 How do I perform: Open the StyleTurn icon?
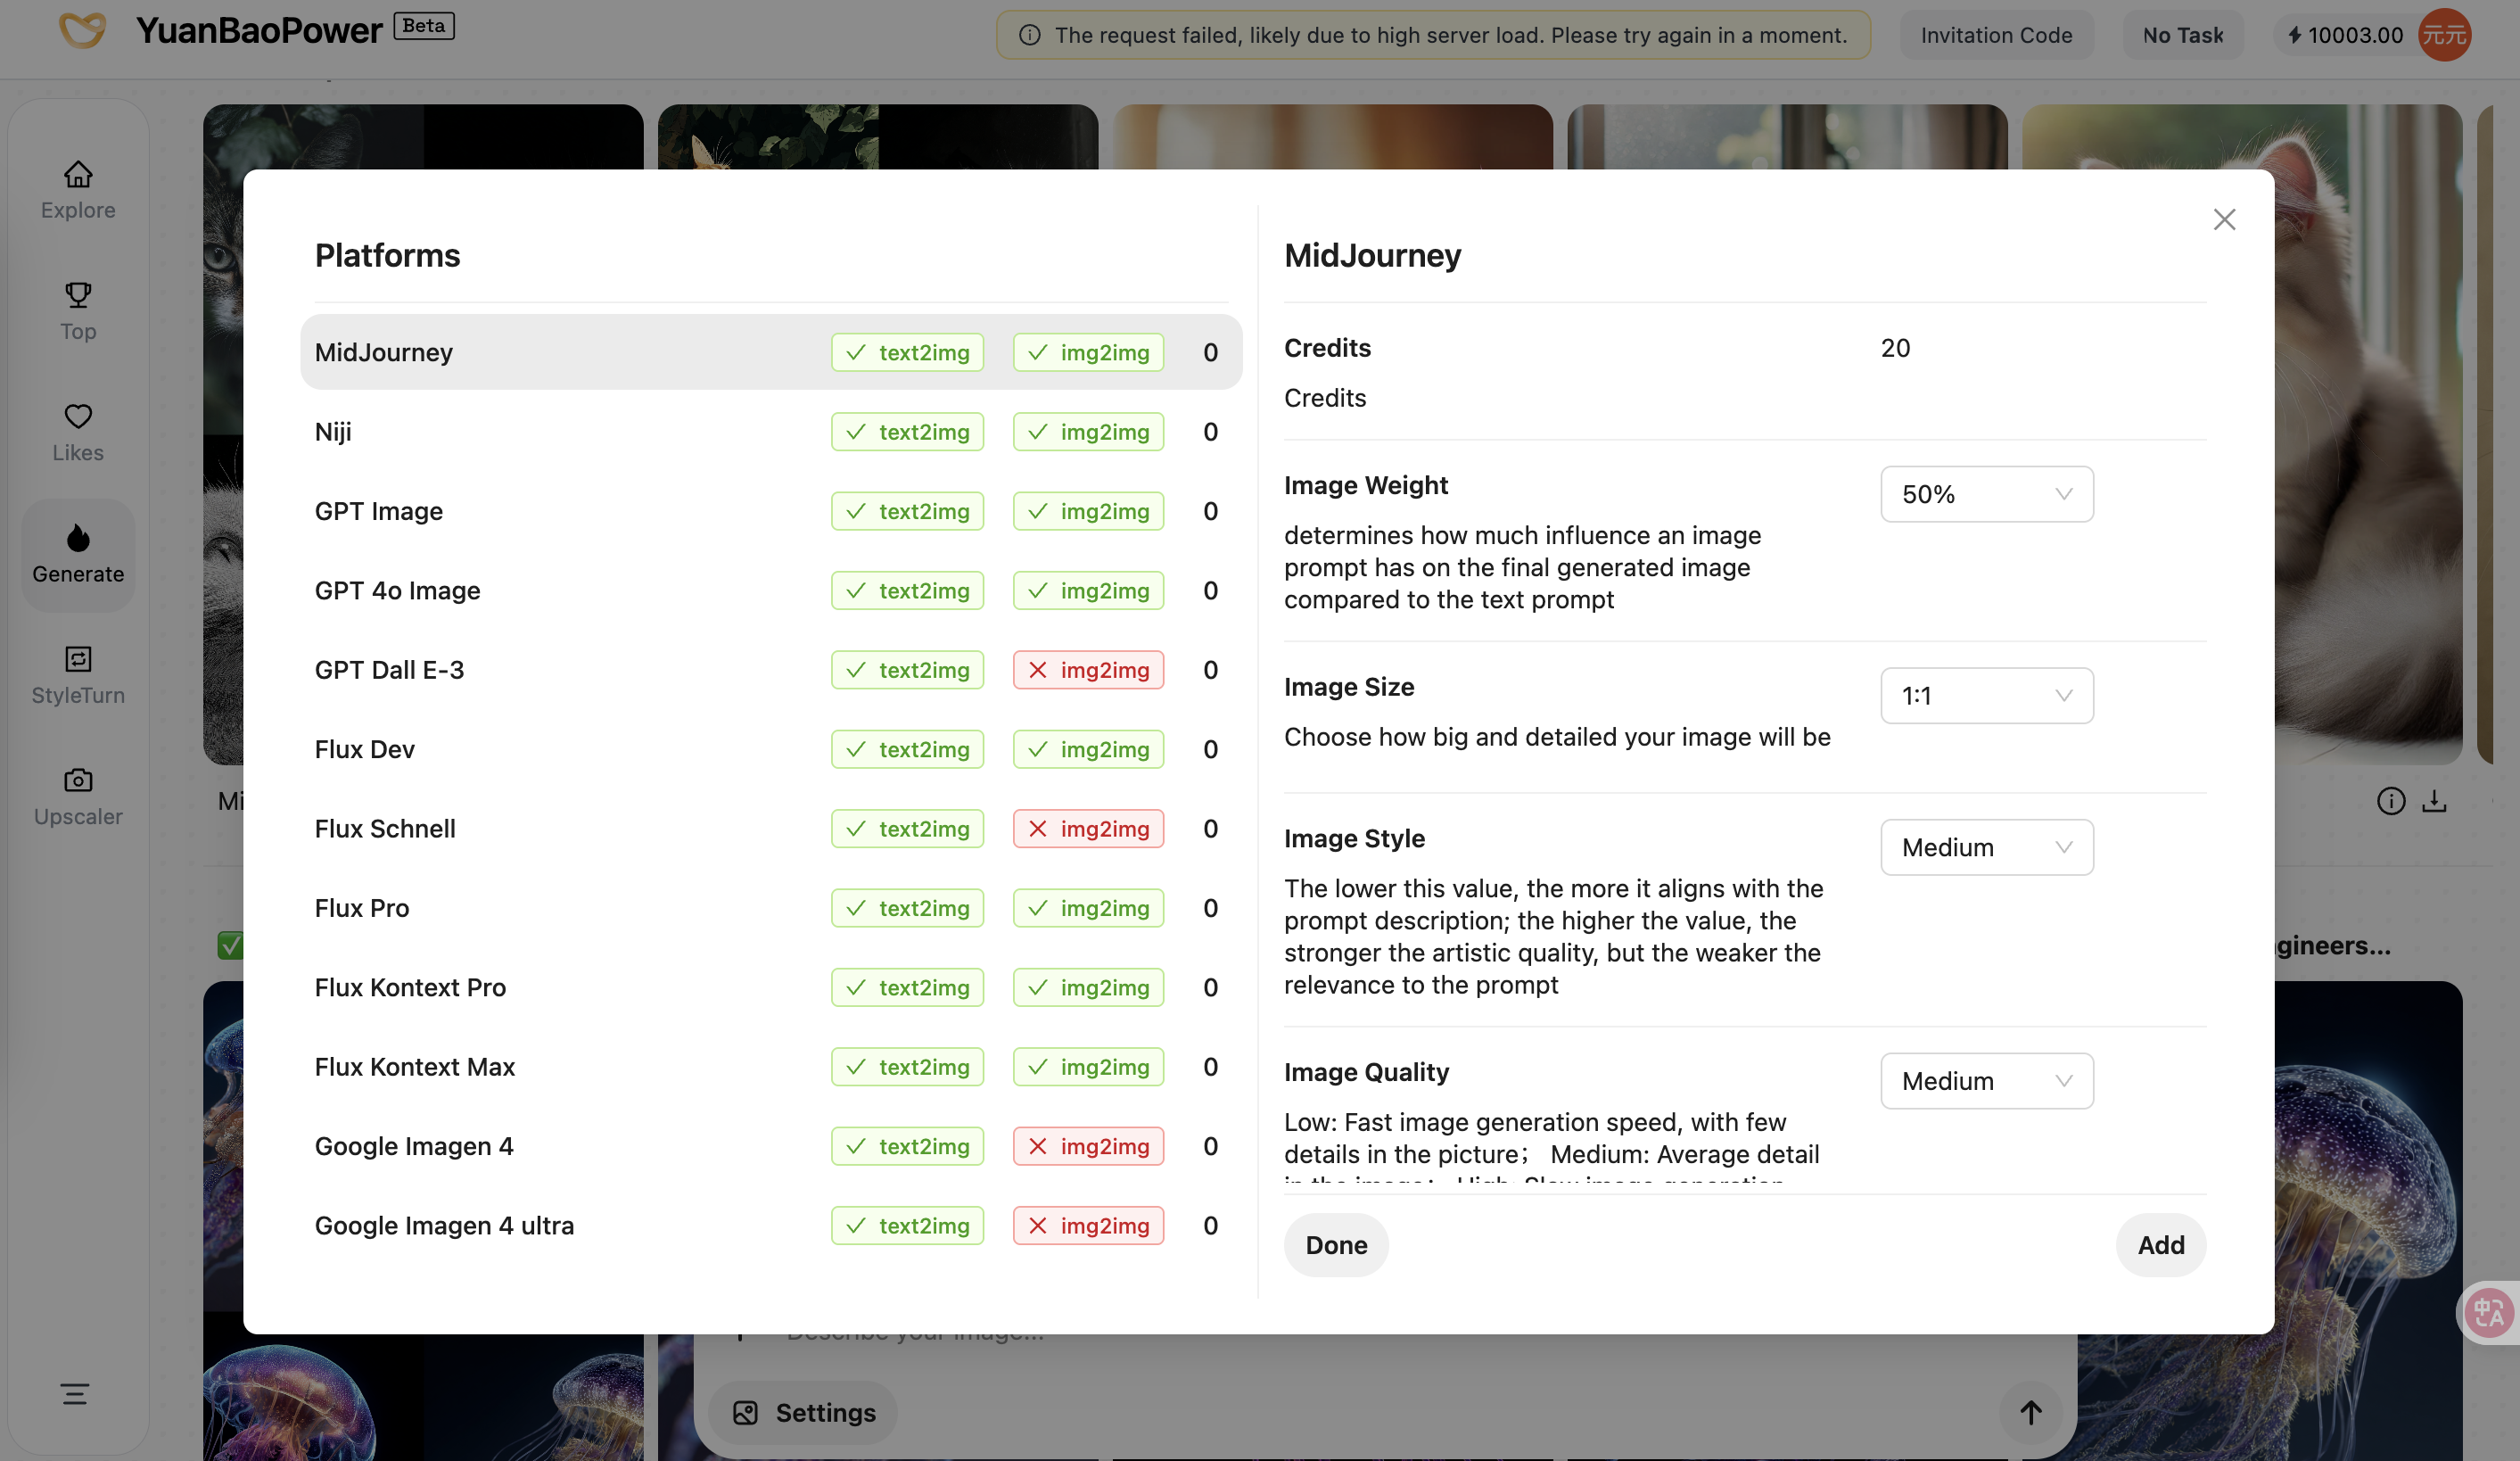(78, 659)
